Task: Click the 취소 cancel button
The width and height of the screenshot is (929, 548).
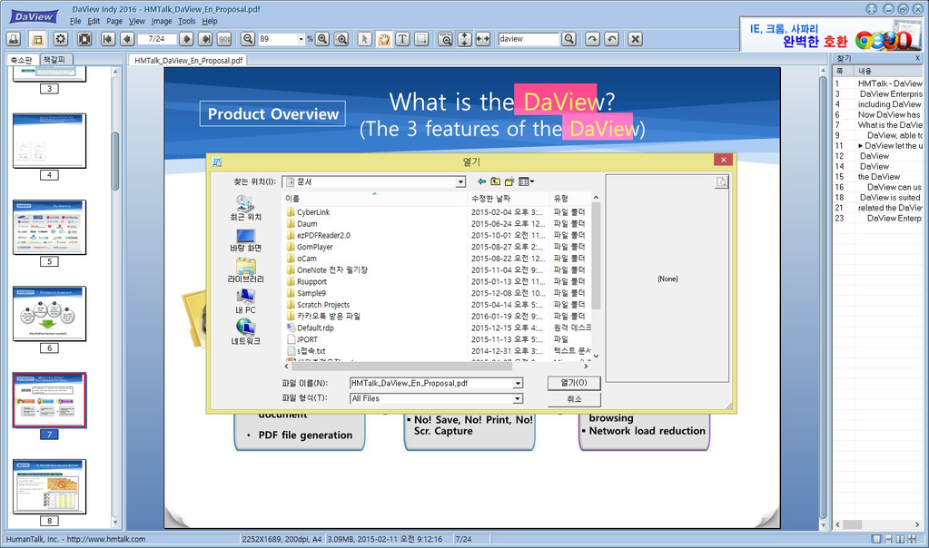Action: [574, 399]
